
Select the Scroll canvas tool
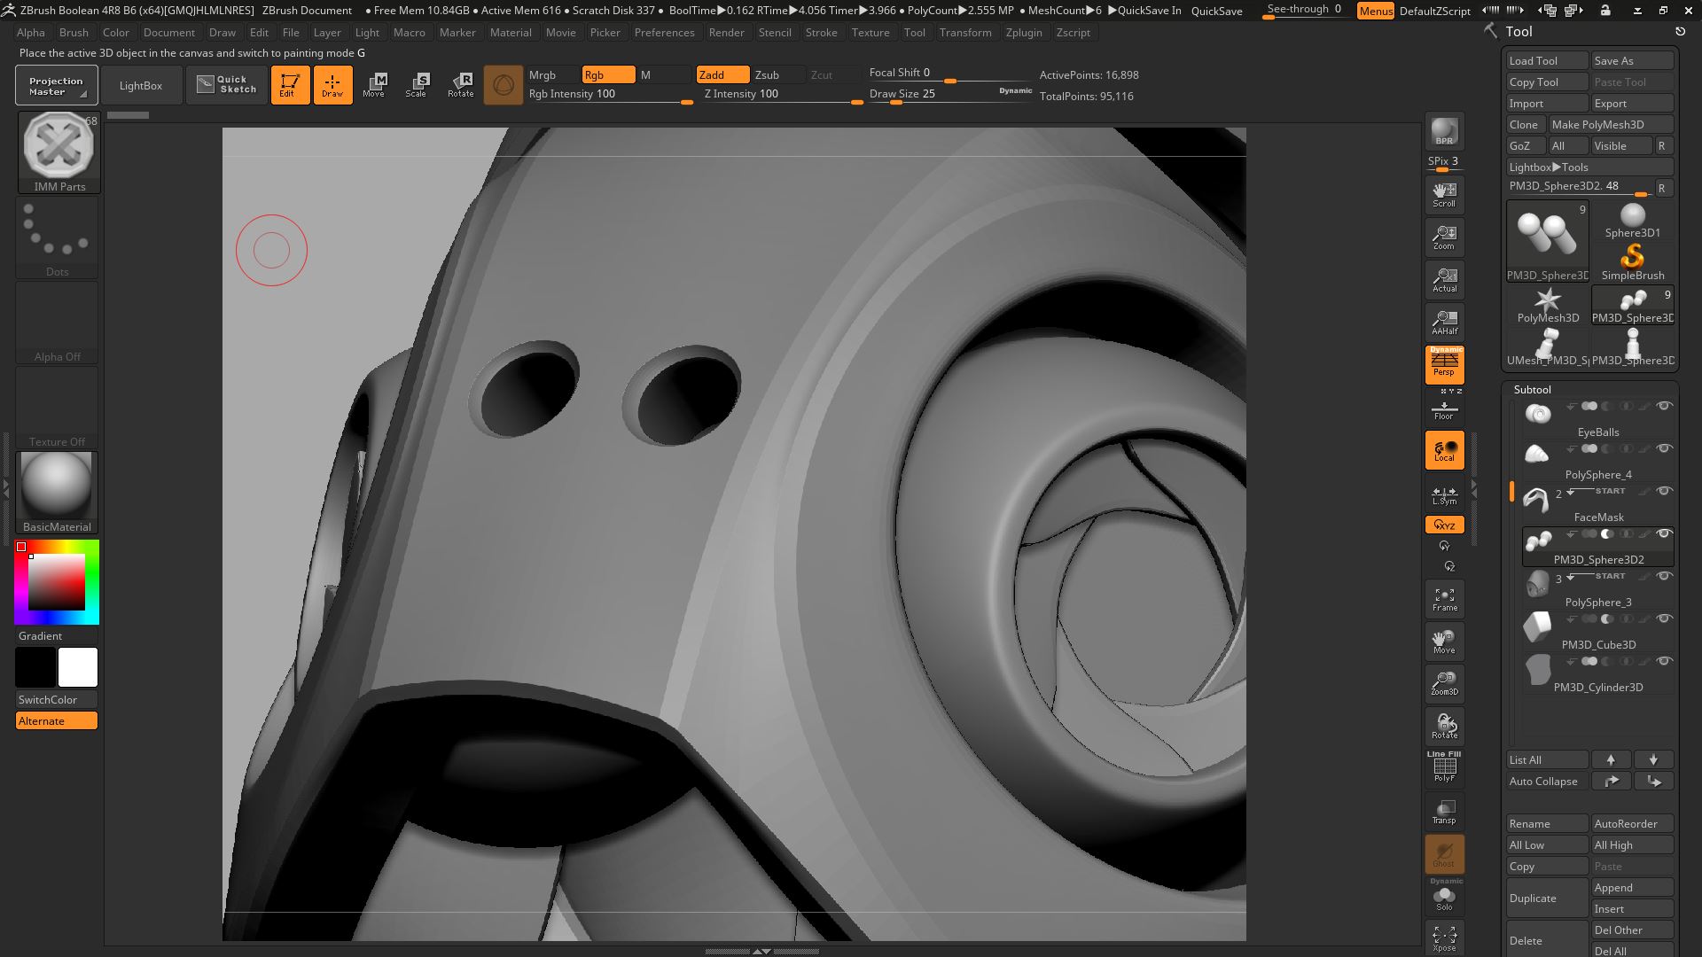[1444, 194]
